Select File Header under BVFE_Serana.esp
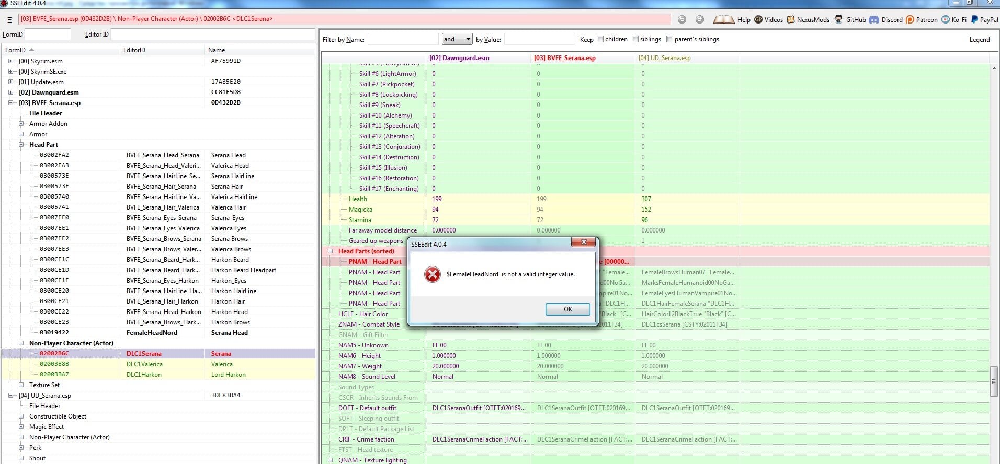The image size is (1000, 464). pos(46,113)
